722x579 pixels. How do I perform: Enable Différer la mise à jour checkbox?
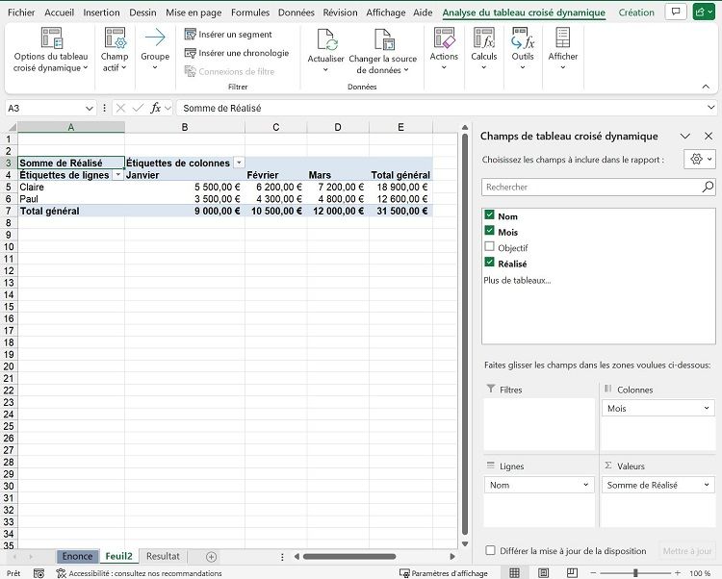click(491, 551)
